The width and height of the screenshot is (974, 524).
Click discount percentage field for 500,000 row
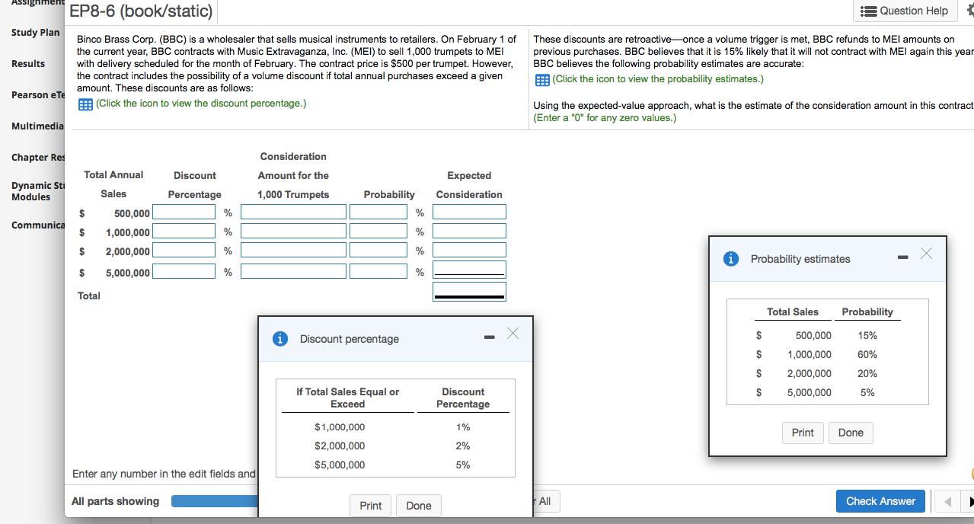click(x=184, y=212)
